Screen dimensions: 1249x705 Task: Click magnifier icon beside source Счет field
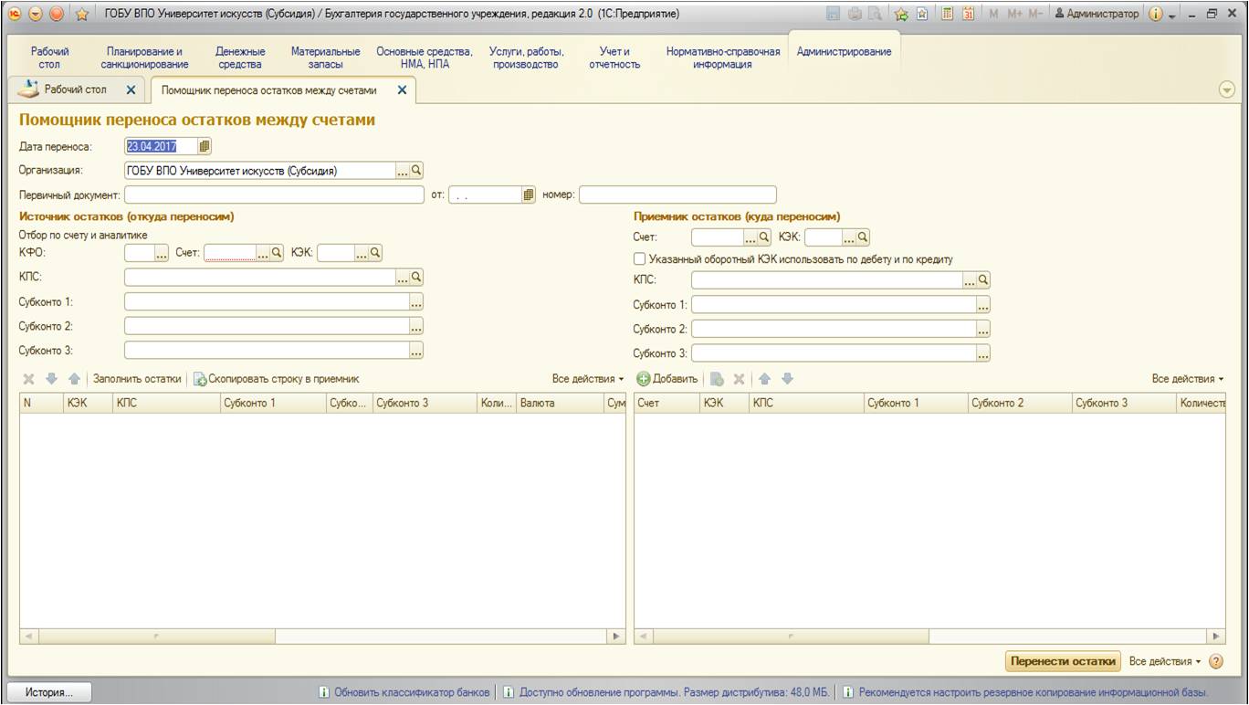pyautogui.click(x=278, y=253)
